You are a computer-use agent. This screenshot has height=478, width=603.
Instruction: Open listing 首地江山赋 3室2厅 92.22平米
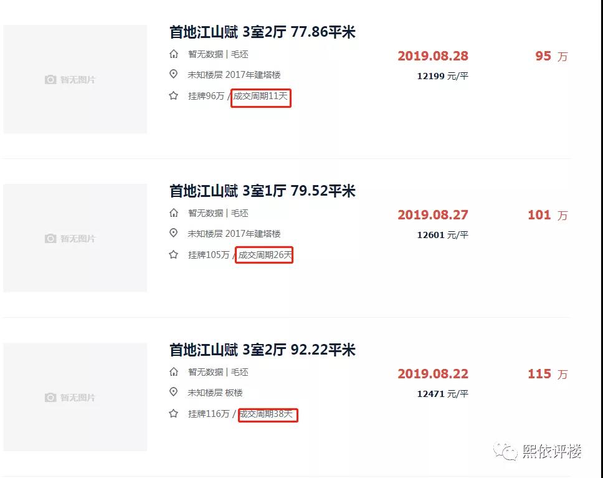(x=262, y=350)
